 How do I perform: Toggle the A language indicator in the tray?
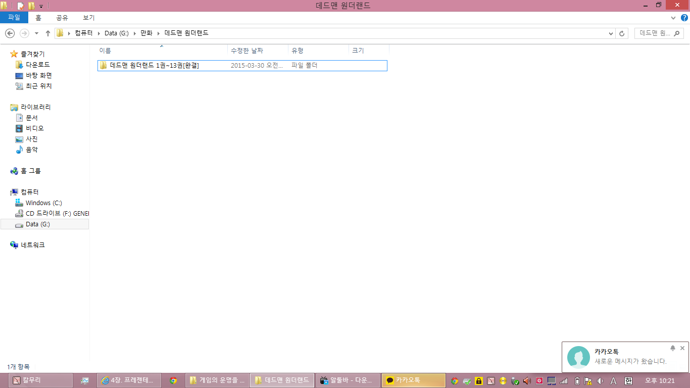[x=614, y=380]
